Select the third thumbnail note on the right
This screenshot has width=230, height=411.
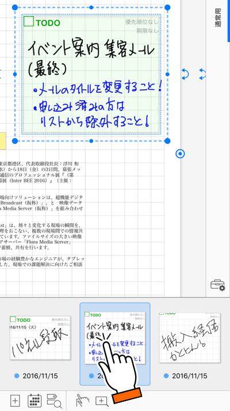coord(190,338)
